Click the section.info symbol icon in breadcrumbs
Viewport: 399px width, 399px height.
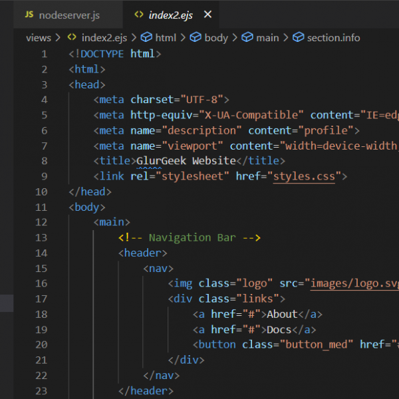298,38
